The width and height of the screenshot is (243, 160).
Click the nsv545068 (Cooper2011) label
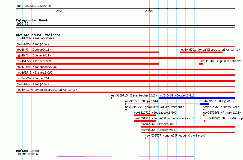coord(159,130)
